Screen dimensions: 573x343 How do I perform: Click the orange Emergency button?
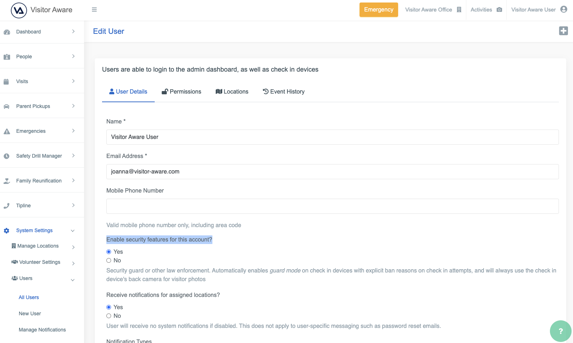pos(379,10)
